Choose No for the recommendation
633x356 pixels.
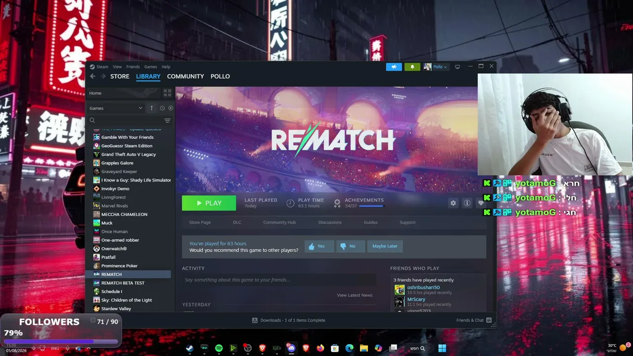[x=350, y=246]
